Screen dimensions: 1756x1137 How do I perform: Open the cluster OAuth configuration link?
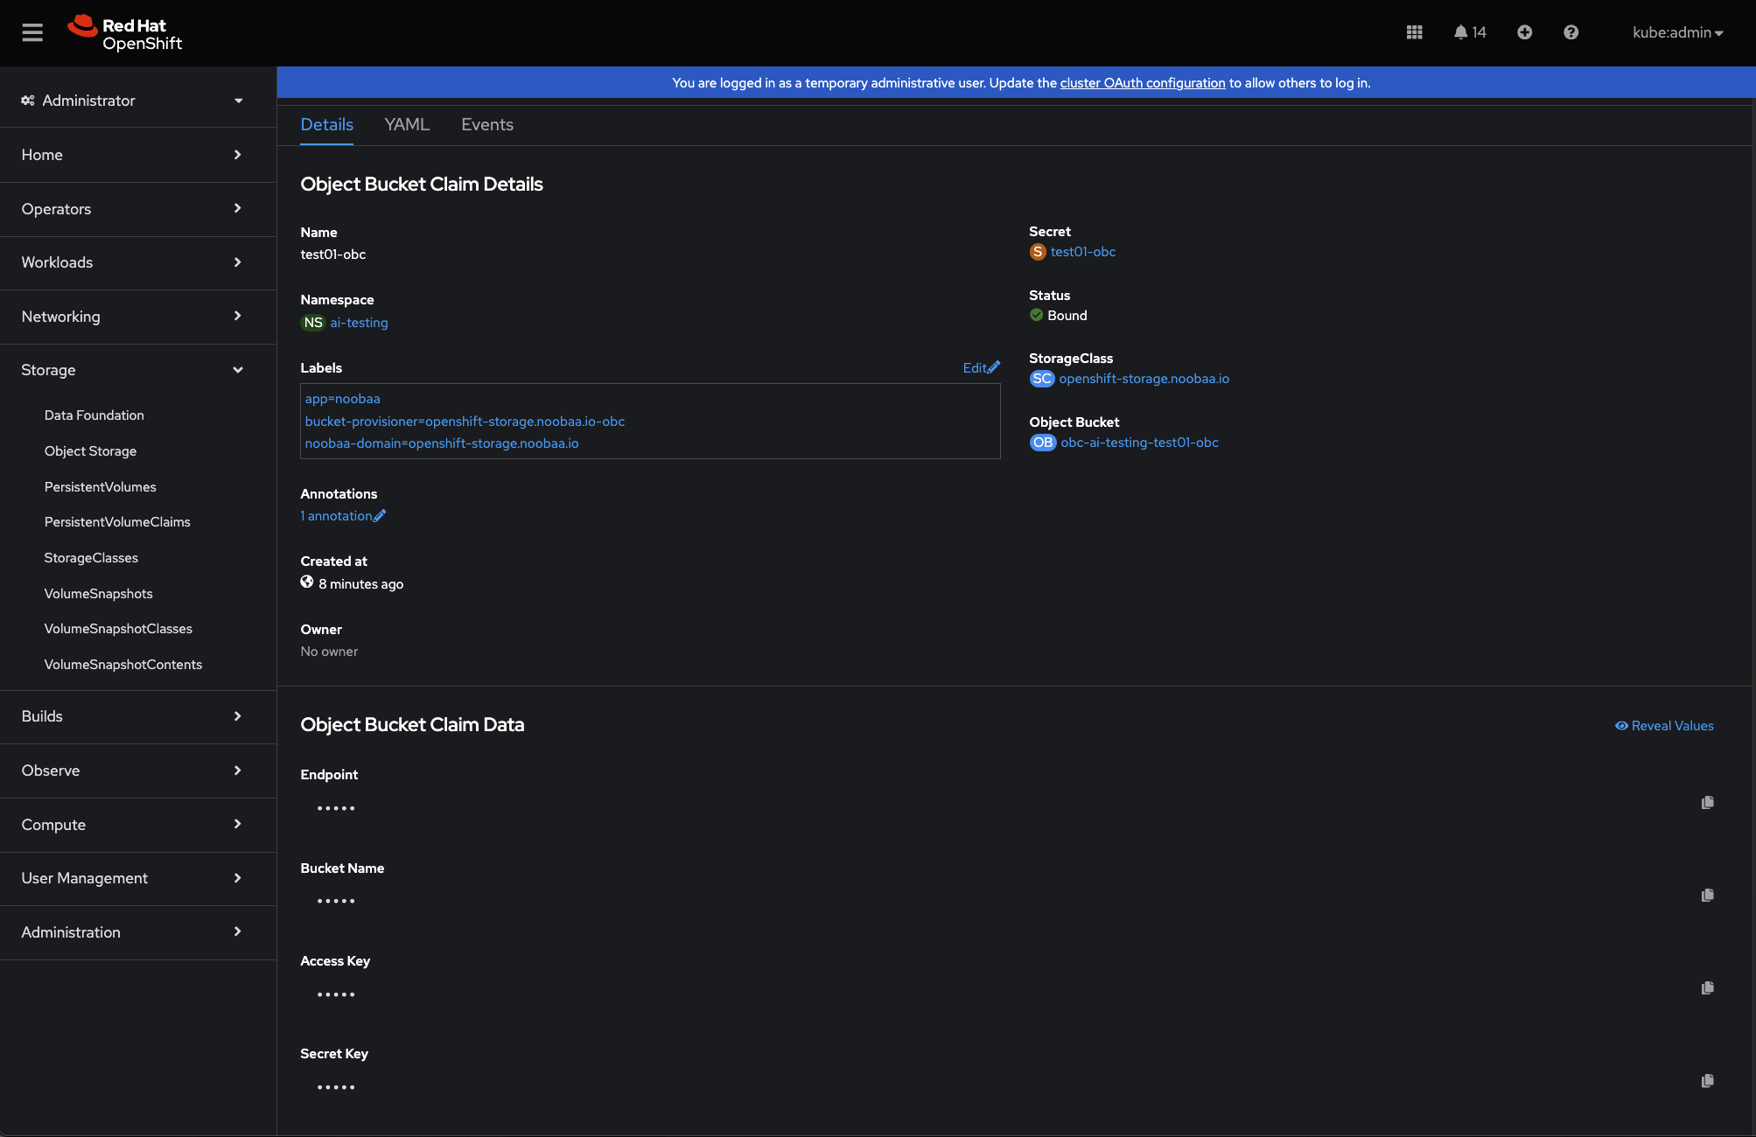1142,83
